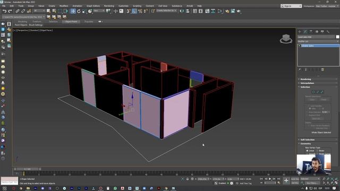Click the Undo arrow icon
Viewport: 340px width, 191px height.
click(x=5, y=11)
